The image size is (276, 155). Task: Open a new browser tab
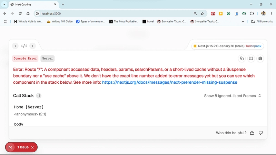point(63,4)
